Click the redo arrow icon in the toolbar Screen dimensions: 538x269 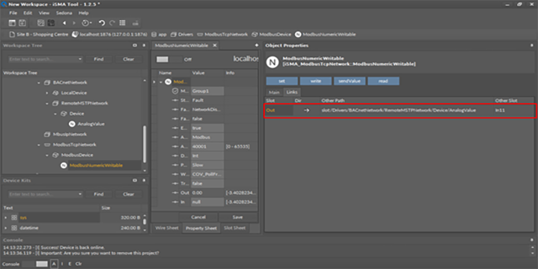point(112,23)
